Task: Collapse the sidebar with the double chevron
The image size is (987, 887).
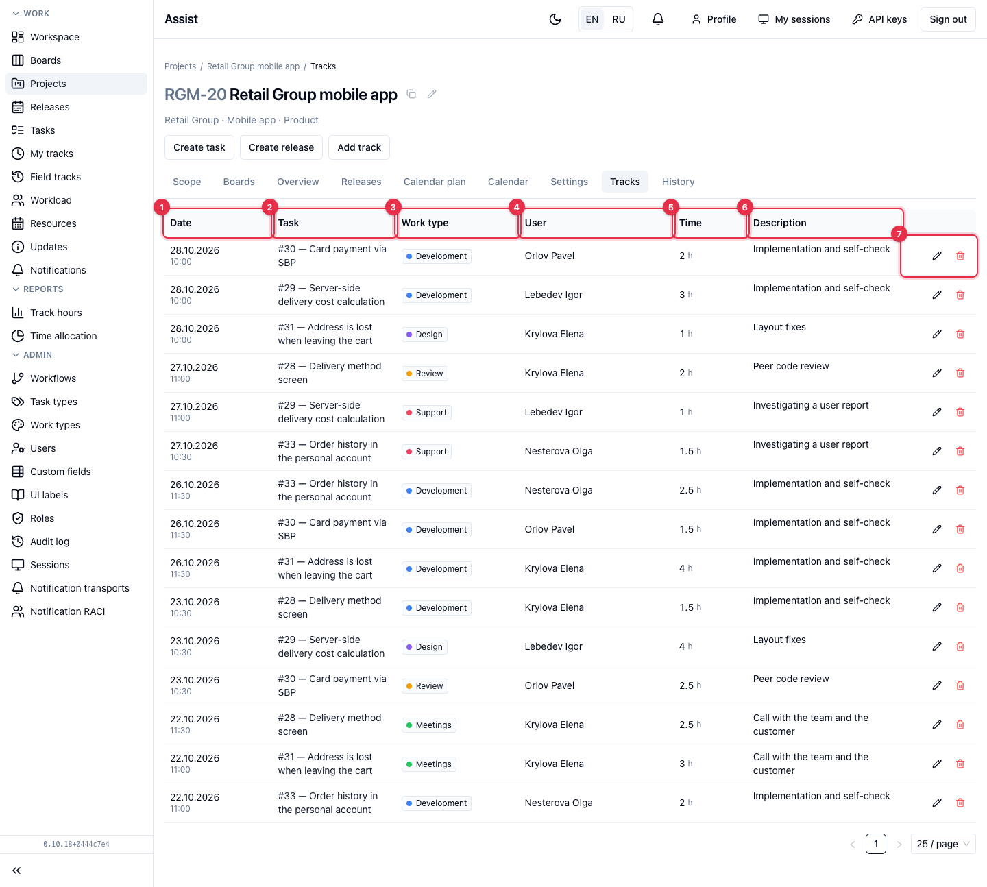Action: tap(16, 871)
